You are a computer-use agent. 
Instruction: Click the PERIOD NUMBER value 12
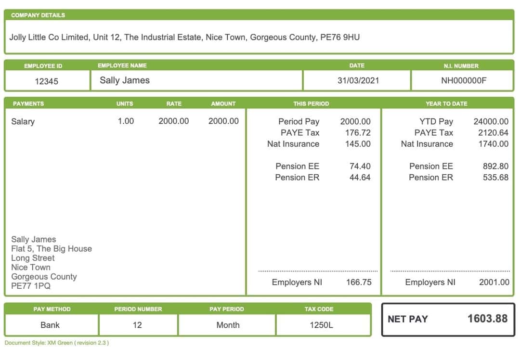tap(138, 325)
